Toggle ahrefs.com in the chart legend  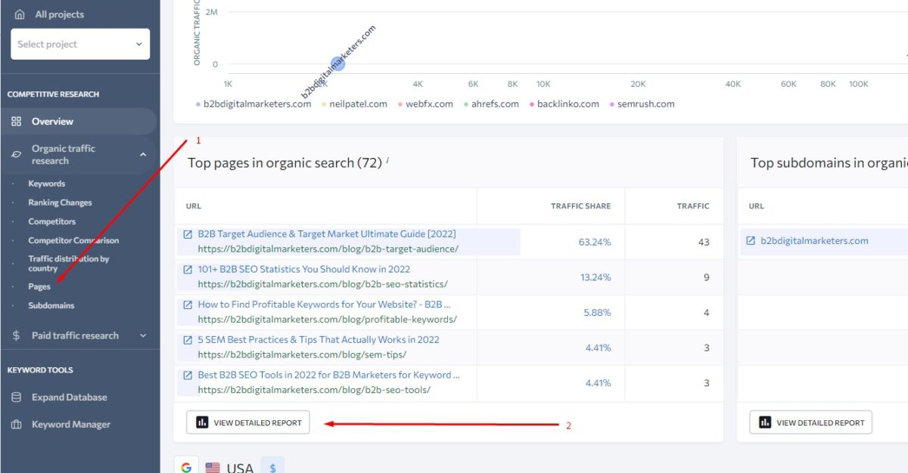tap(493, 104)
